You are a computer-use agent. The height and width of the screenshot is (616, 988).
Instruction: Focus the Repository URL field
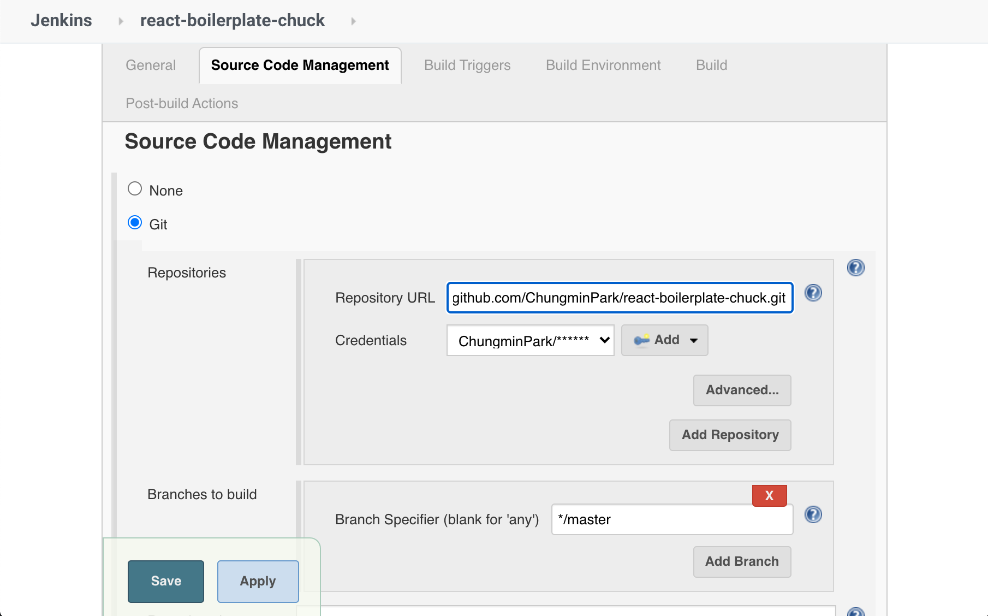620,298
